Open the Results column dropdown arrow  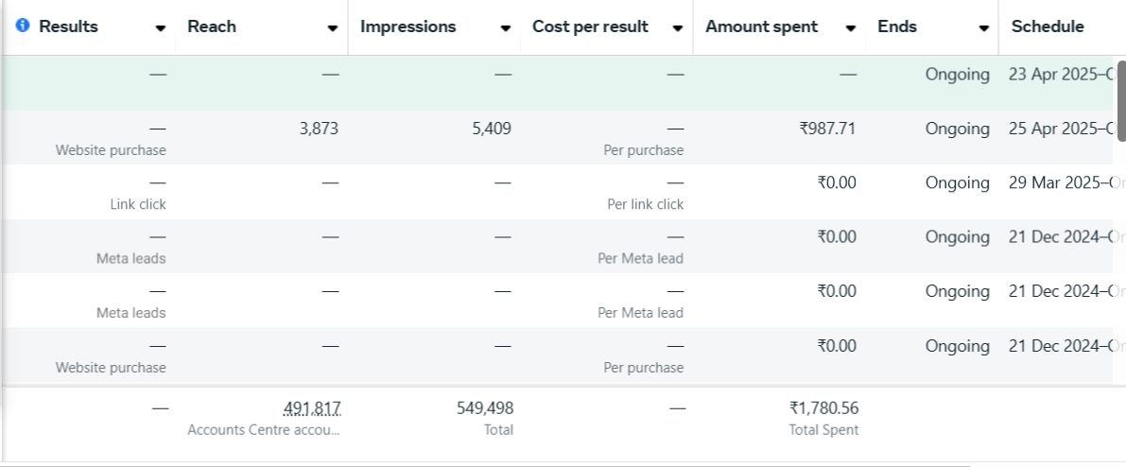pos(161,28)
